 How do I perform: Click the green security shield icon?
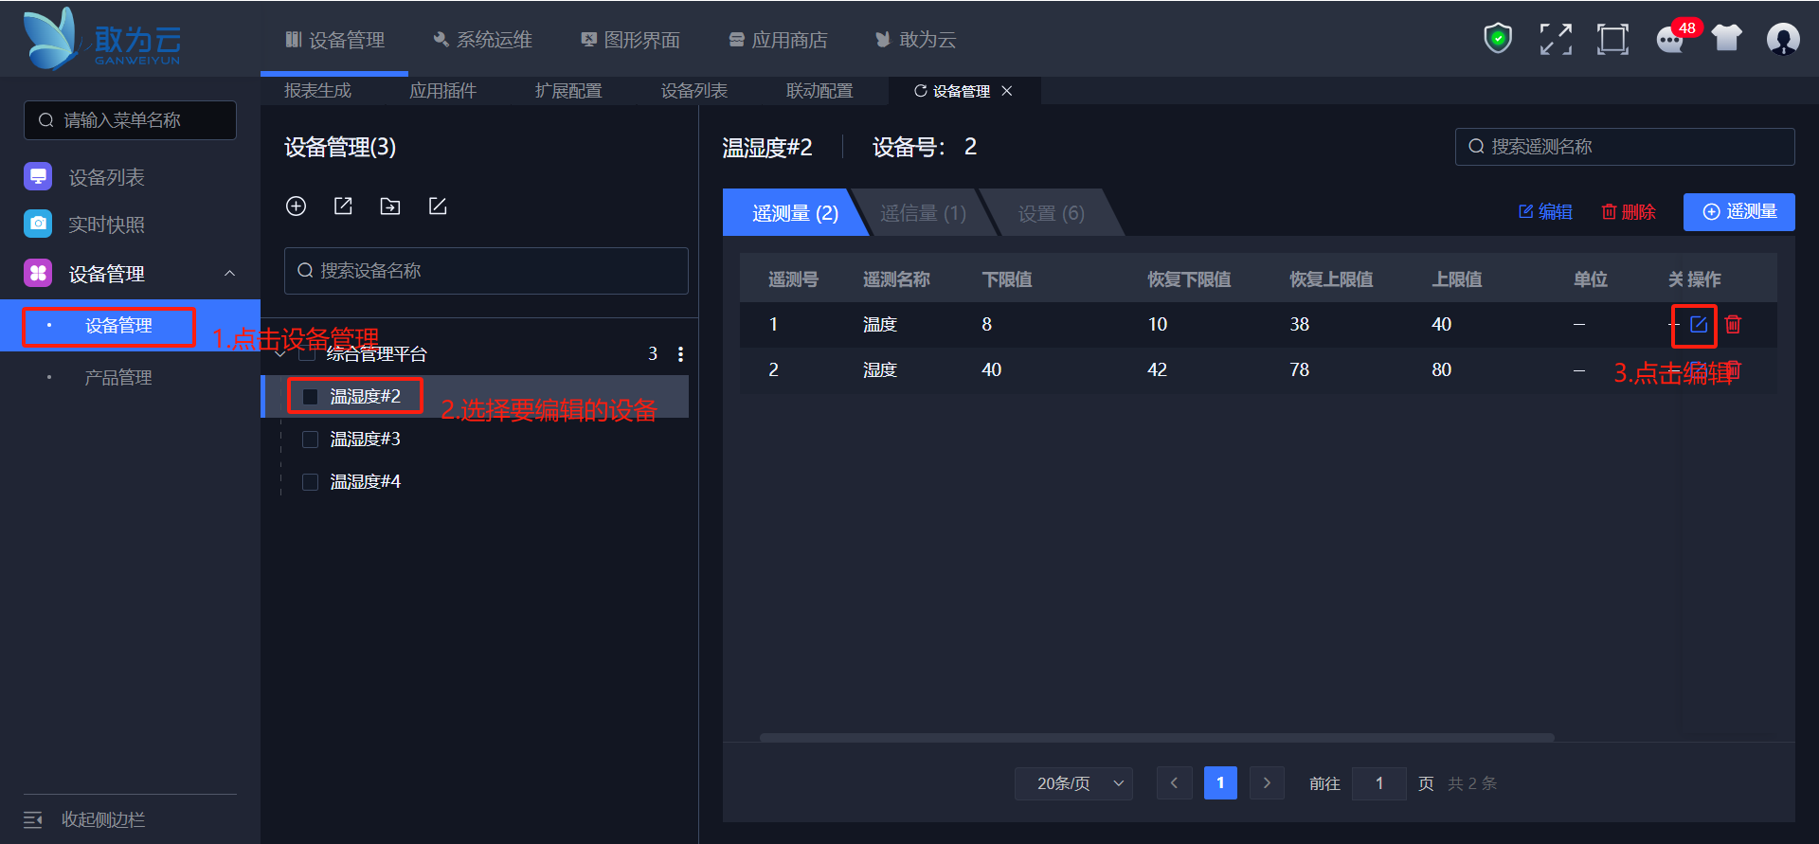pyautogui.click(x=1497, y=39)
